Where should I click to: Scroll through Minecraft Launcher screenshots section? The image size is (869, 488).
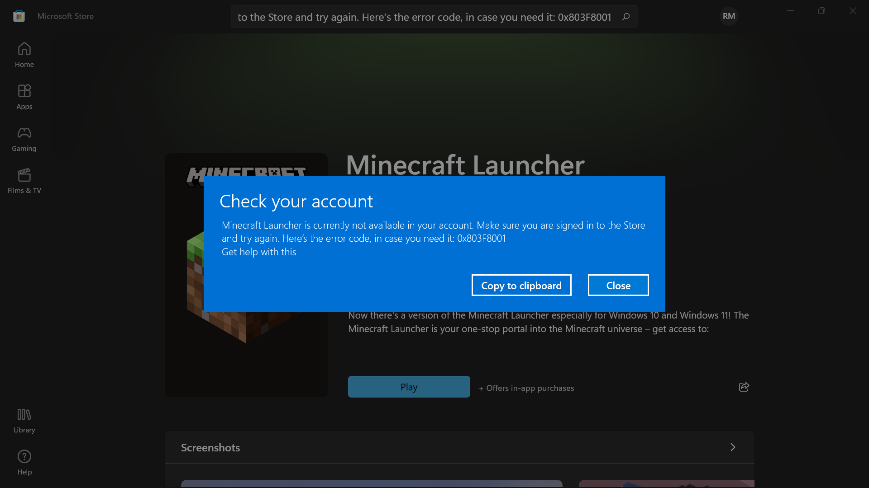point(734,447)
